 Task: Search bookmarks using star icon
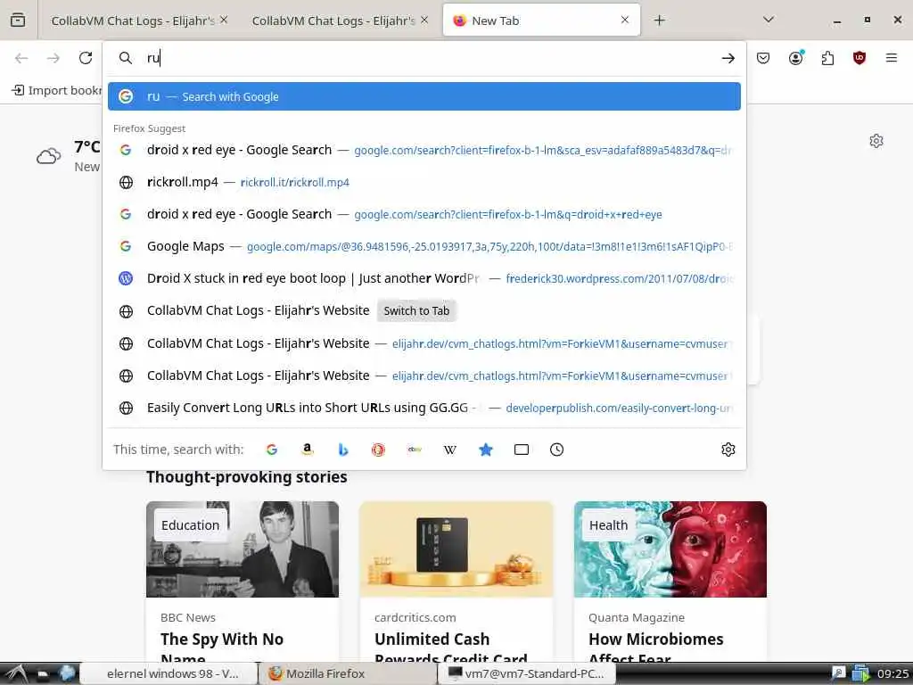[x=486, y=450]
